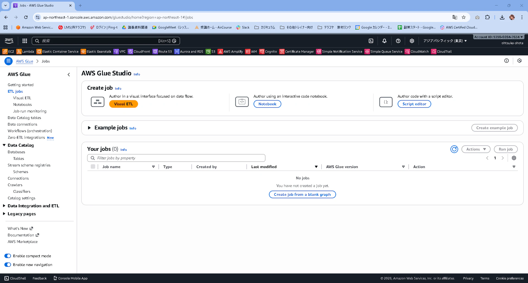Open Crawlers in side navigation
528x283 pixels.
(x=15, y=185)
